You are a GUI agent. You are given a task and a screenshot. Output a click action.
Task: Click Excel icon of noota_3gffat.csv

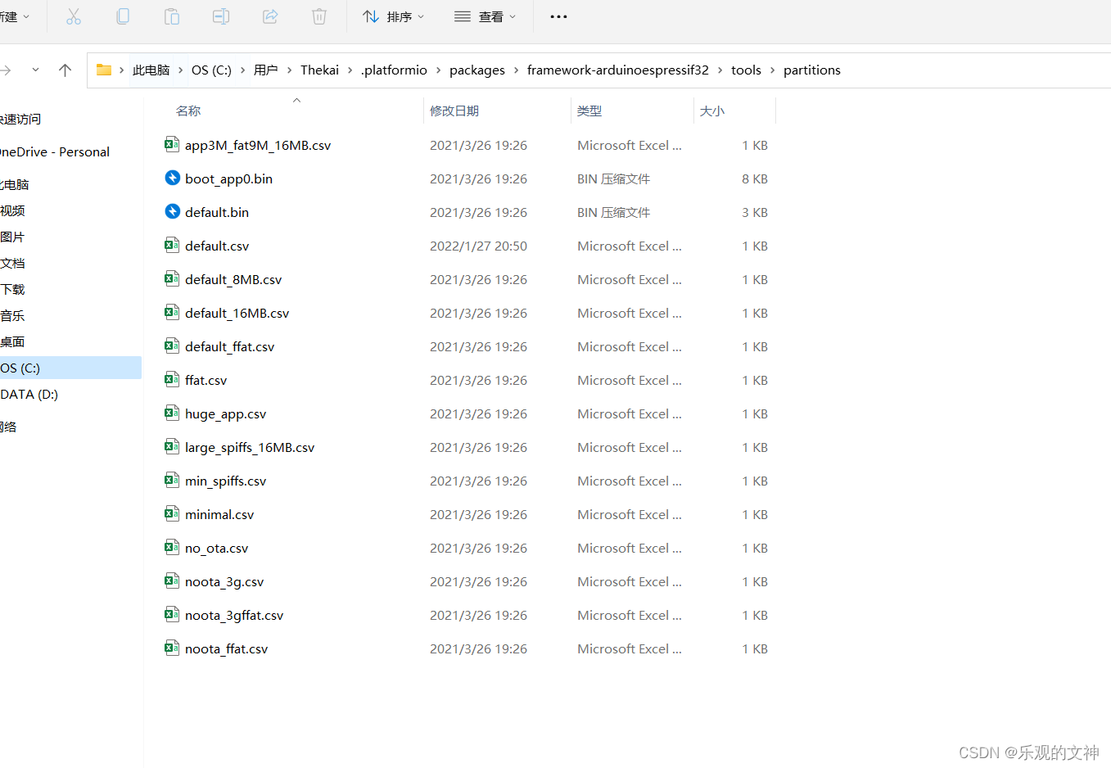(x=172, y=615)
